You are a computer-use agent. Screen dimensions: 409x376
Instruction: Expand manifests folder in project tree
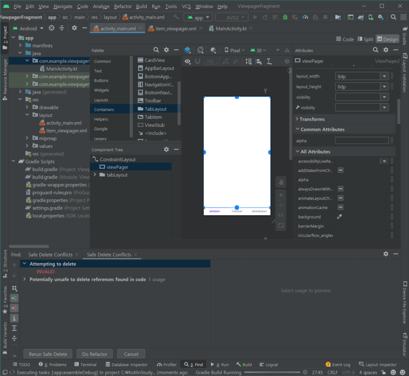click(20, 45)
